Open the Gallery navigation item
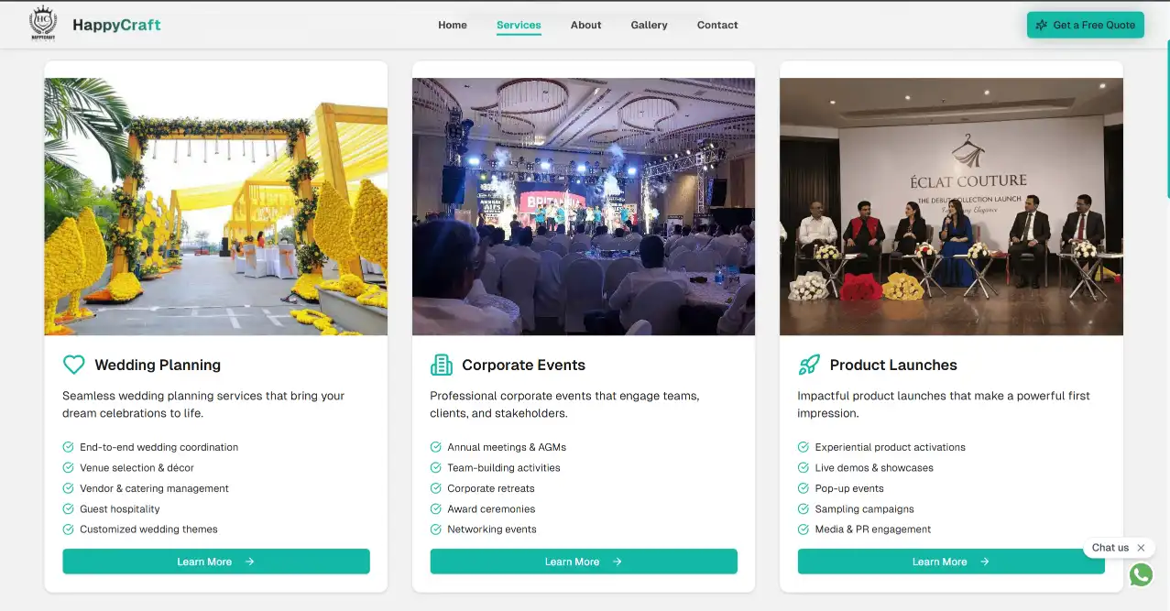The height and width of the screenshot is (611, 1170). coord(649,25)
